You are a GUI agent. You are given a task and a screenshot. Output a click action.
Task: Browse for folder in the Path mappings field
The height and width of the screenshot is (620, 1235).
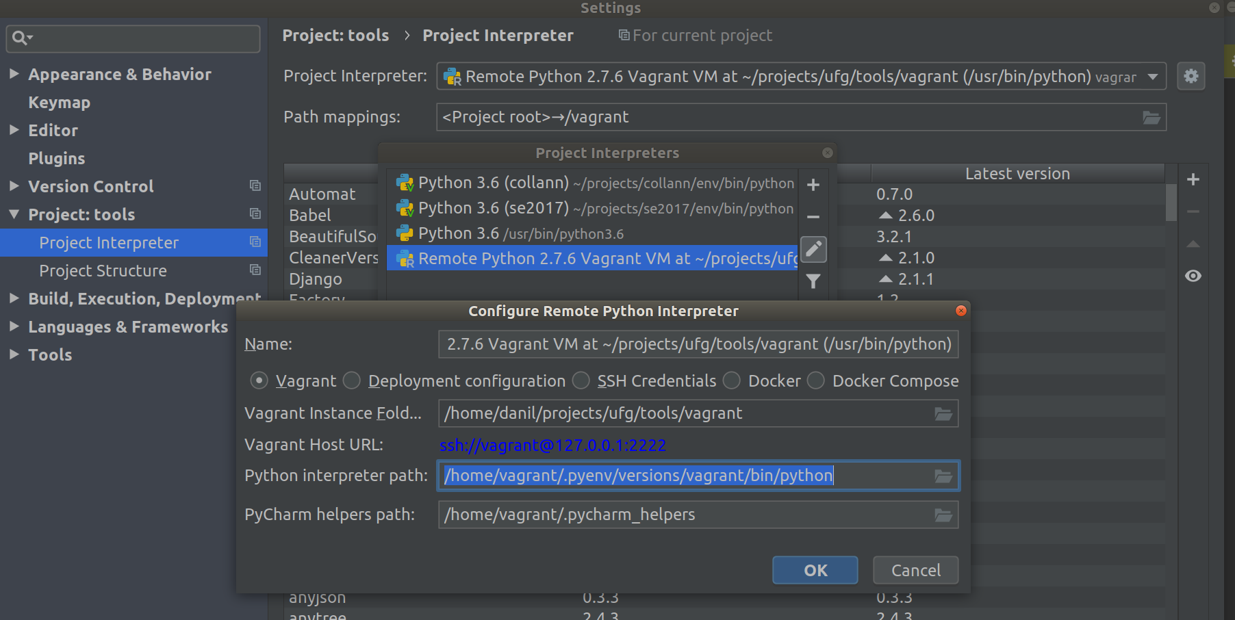pyautogui.click(x=1151, y=118)
